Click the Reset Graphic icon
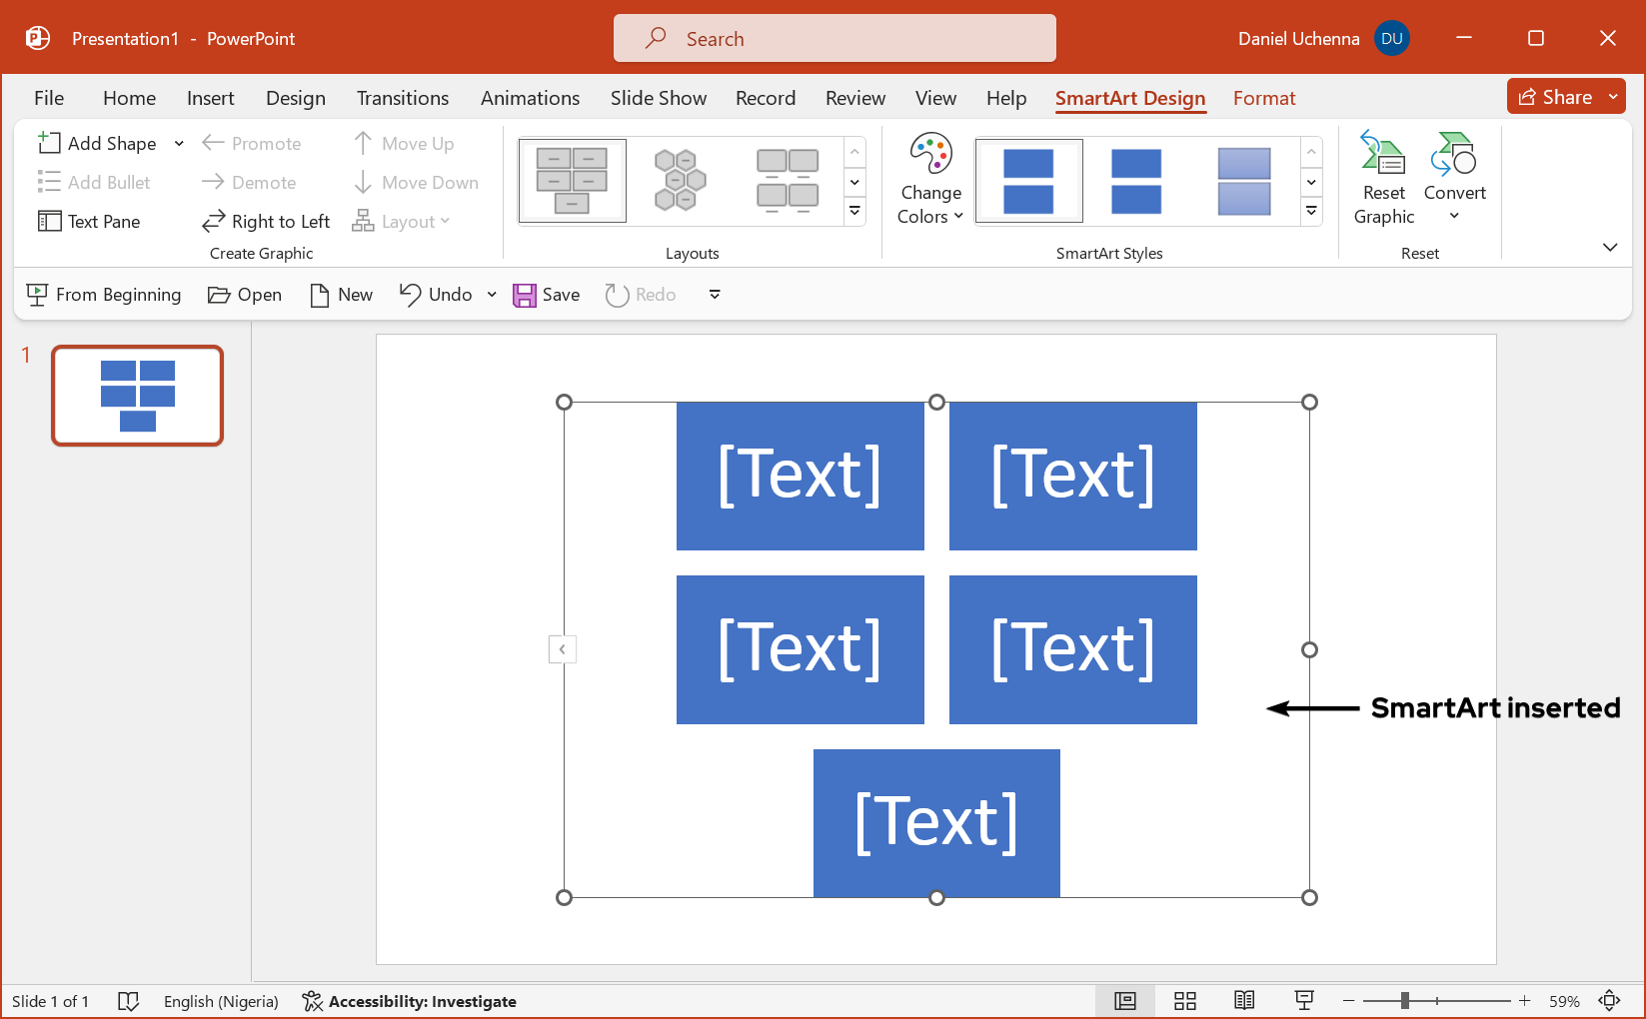This screenshot has height=1019, width=1646. coord(1383,155)
